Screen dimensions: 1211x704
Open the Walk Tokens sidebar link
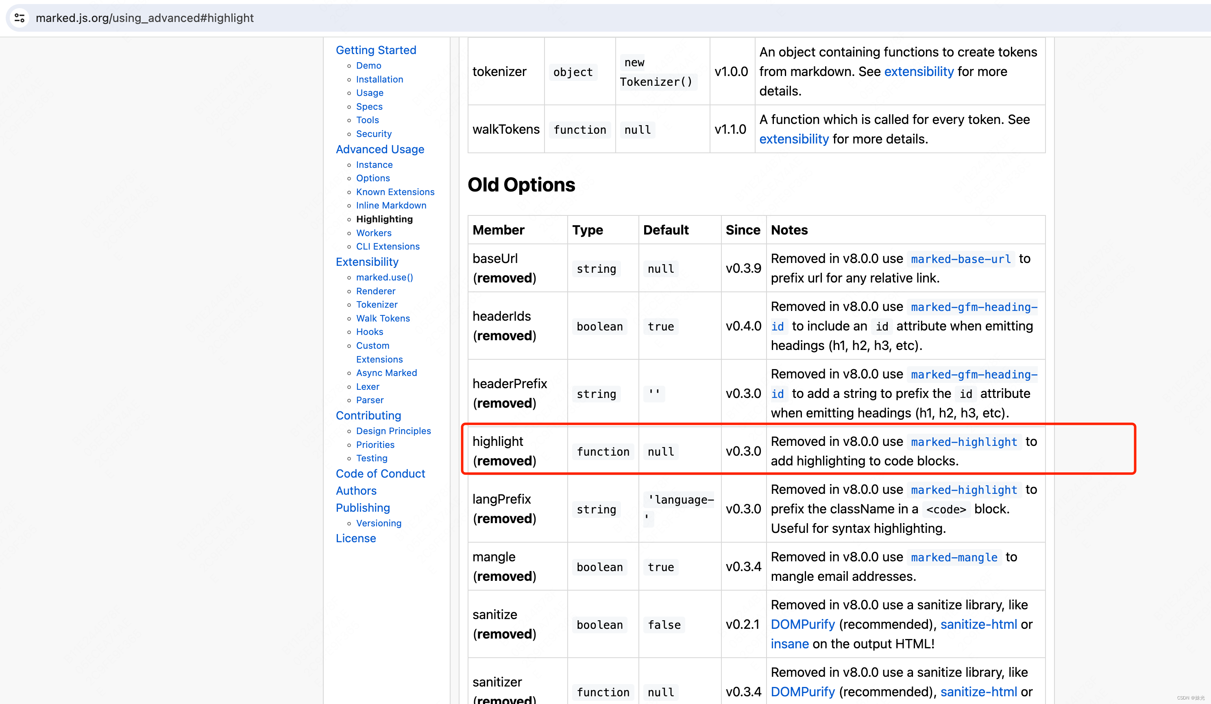pyautogui.click(x=383, y=318)
